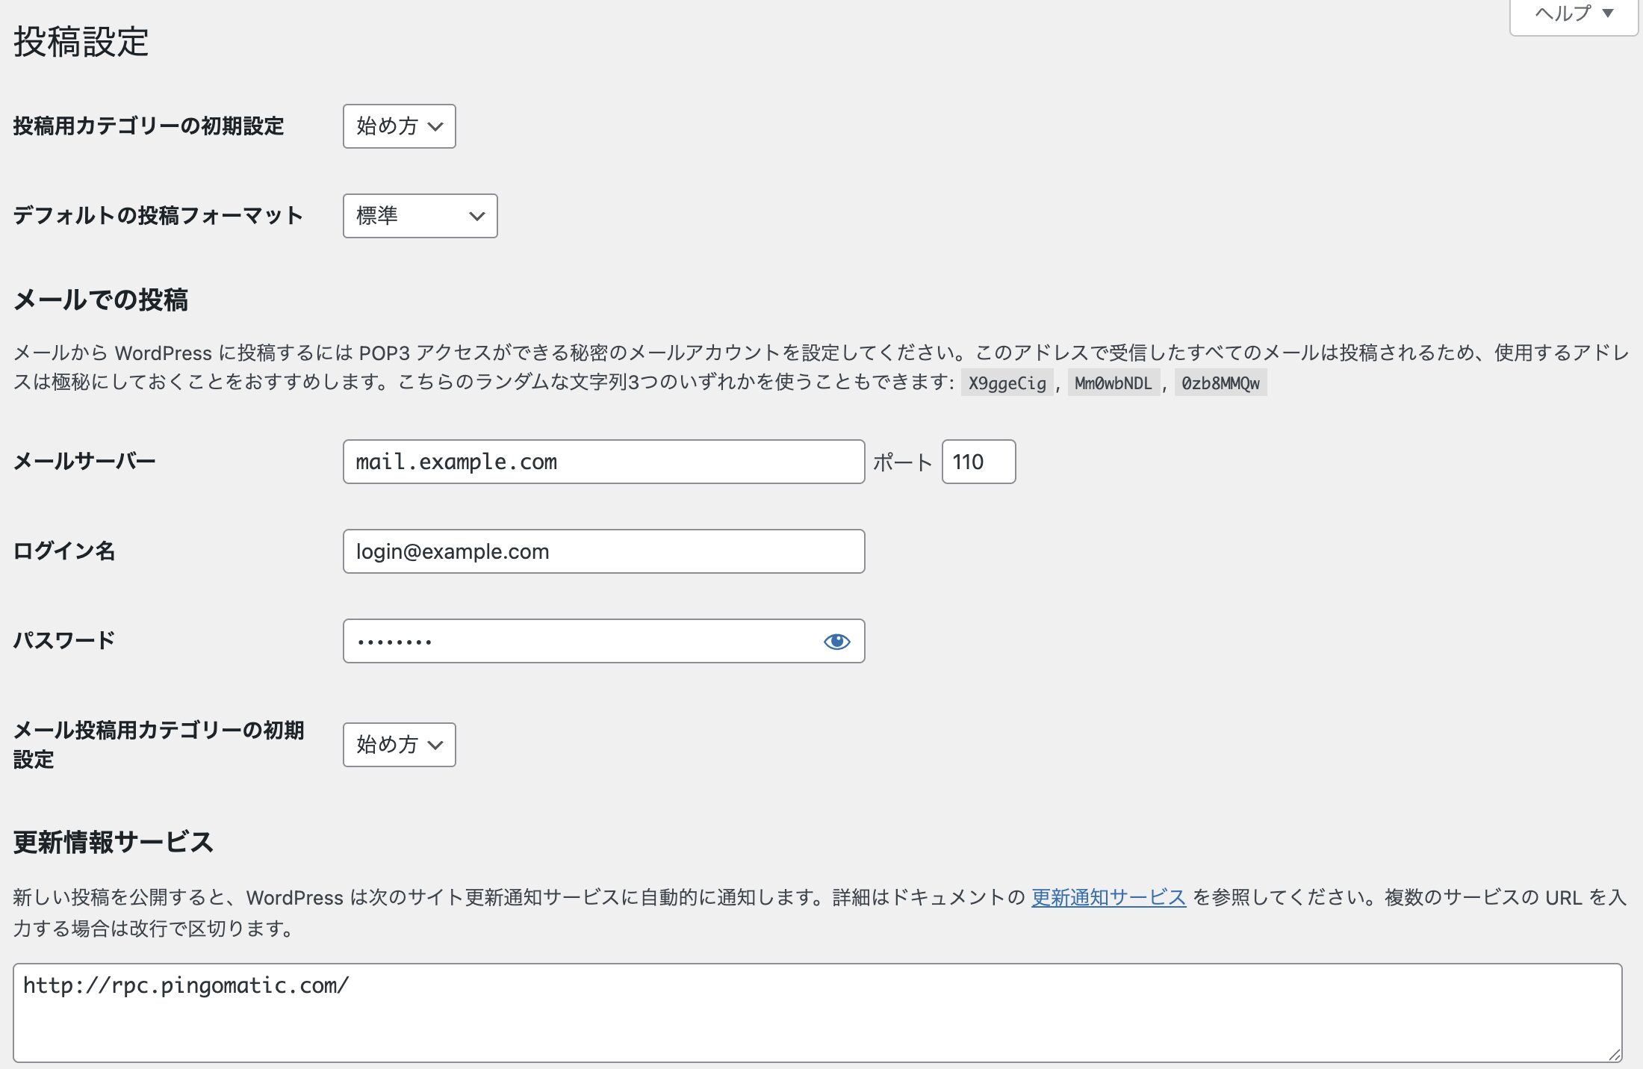Click the デフォルトの投稿フォーマット label
Screen dimensions: 1643x1069
click(x=158, y=216)
